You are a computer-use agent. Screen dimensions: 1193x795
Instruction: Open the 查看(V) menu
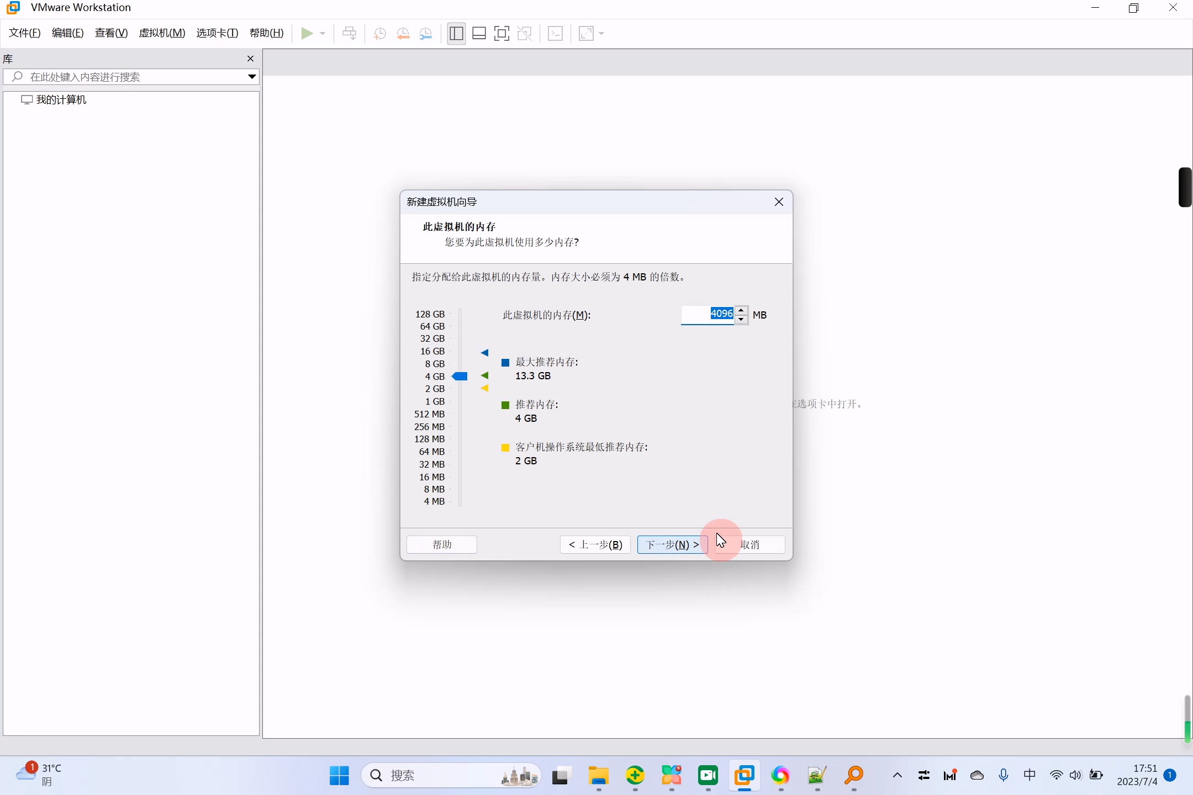coord(112,33)
